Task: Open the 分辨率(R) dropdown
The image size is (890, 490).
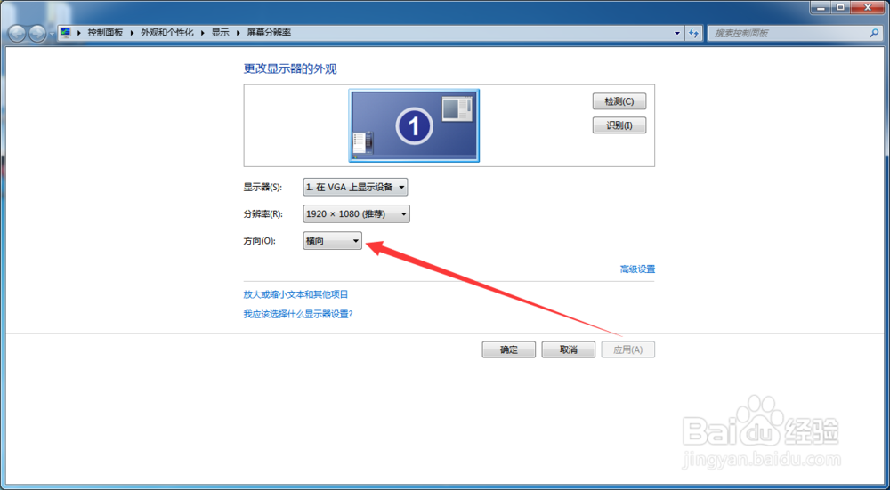Action: coord(357,213)
